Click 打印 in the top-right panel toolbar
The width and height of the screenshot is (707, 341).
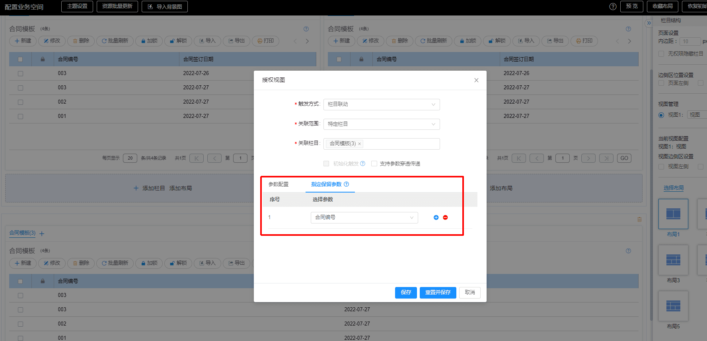584,41
